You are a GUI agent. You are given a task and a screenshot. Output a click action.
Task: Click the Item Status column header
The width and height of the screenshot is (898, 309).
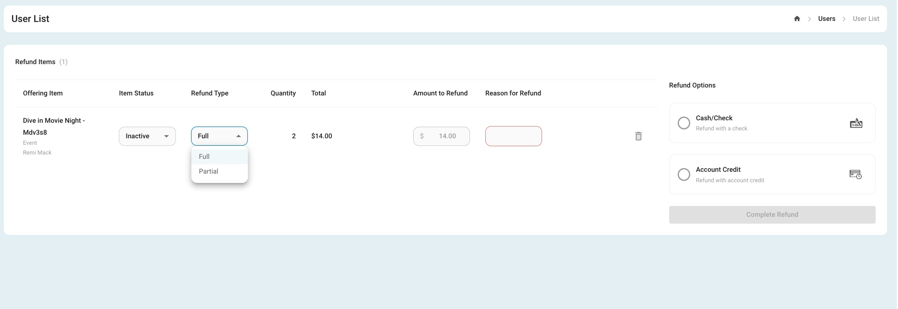coord(136,93)
